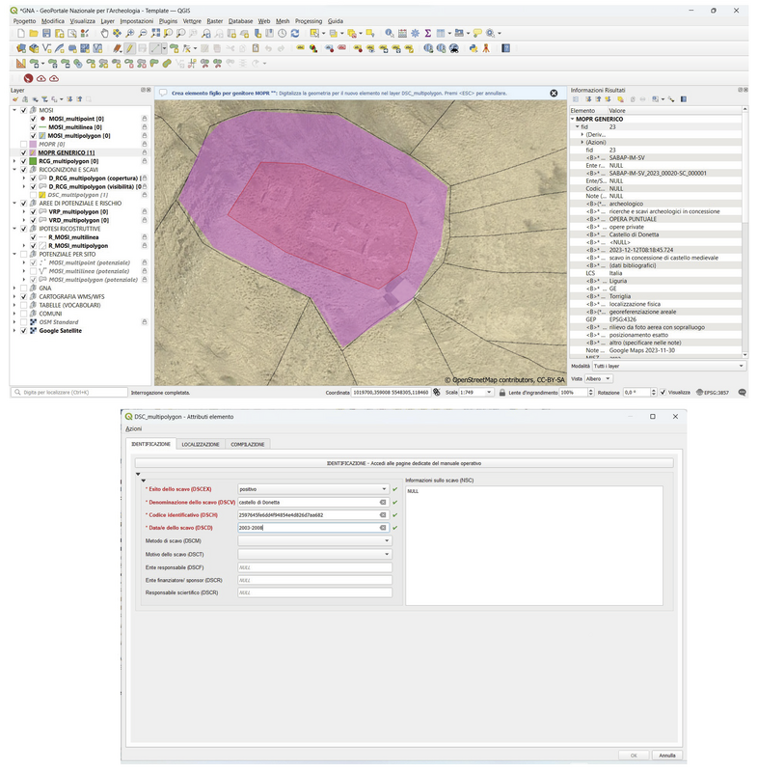
Task: Open layer styling brush icon in Layer panel
Action: pos(15,99)
